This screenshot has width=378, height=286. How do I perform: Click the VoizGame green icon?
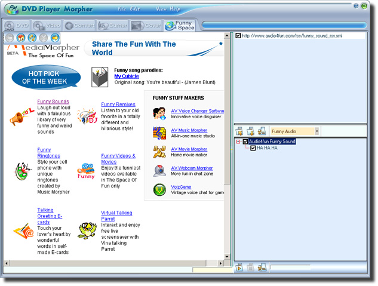[159, 190]
